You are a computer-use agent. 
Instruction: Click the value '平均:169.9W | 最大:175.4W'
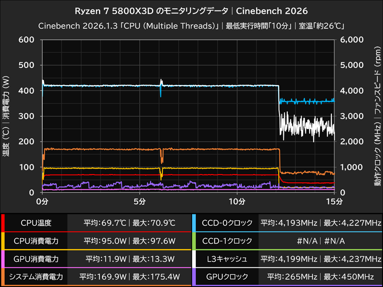click(129, 277)
